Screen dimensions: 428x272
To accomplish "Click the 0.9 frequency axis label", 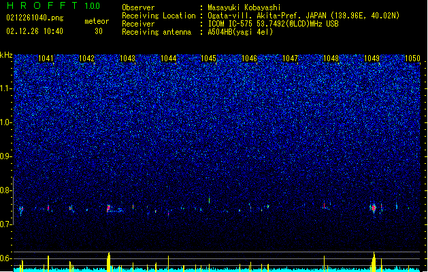I will 5,156.
